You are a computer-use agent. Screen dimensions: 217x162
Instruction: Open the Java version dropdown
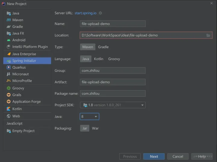(x=90, y=116)
